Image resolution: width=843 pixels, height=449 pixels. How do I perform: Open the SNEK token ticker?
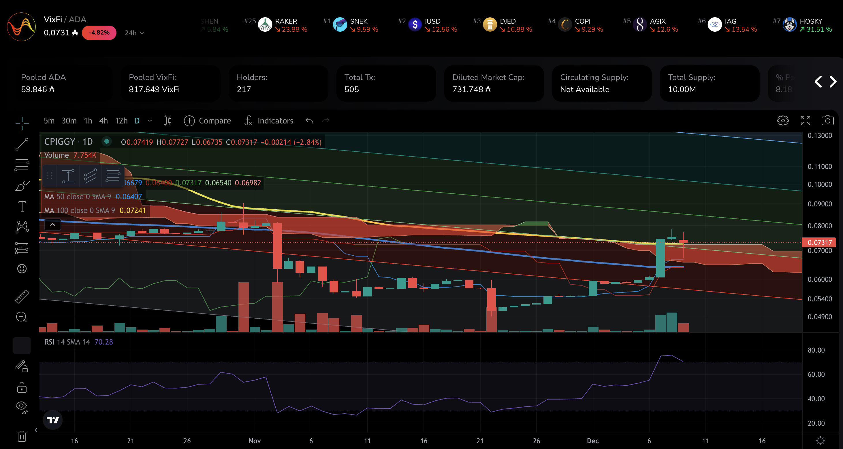pyautogui.click(x=351, y=25)
